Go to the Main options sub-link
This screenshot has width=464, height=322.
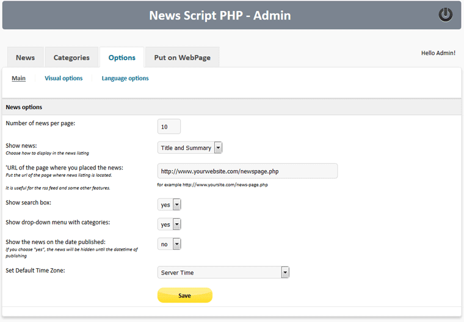(x=19, y=78)
